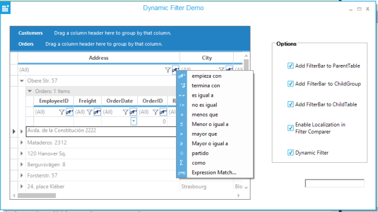This screenshot has width=378, height=212.
Task: Click the Customers group drop area label
Action: 31,33
